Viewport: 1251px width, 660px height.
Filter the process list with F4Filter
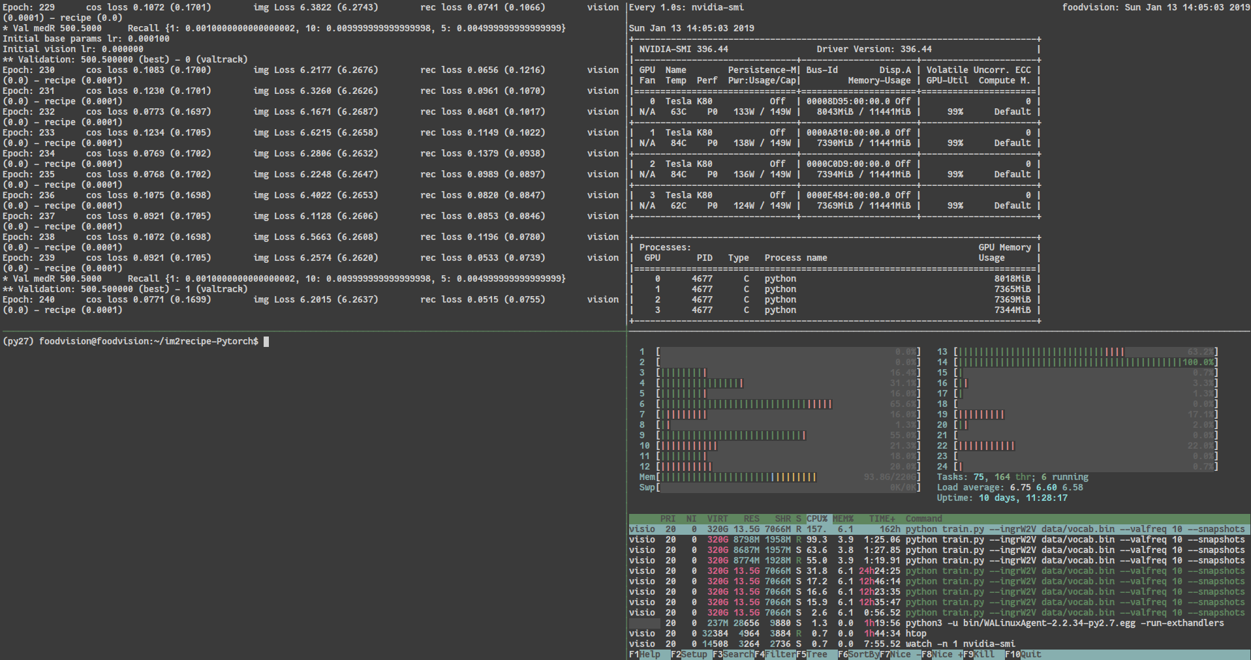tap(775, 654)
